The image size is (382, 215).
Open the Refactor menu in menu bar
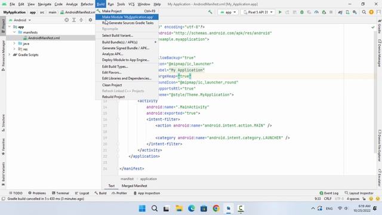click(x=87, y=4)
